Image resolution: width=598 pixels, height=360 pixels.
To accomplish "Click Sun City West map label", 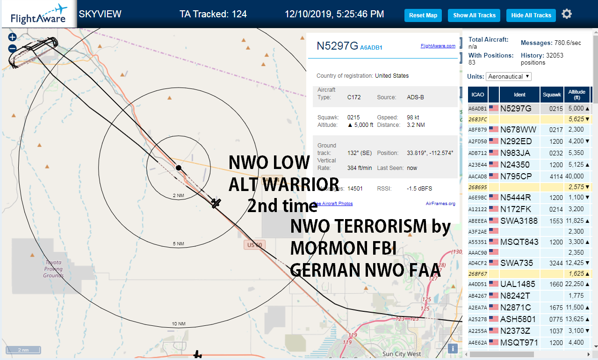I will (402, 354).
